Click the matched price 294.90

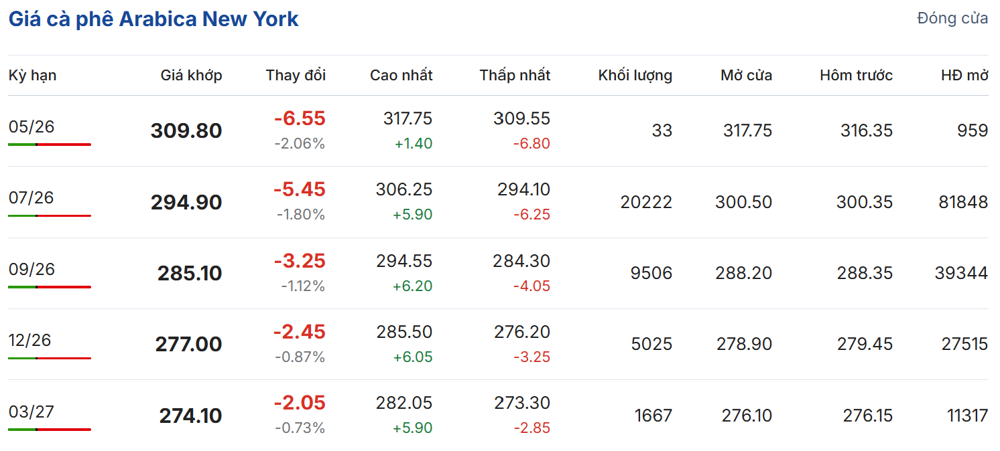pos(186,202)
